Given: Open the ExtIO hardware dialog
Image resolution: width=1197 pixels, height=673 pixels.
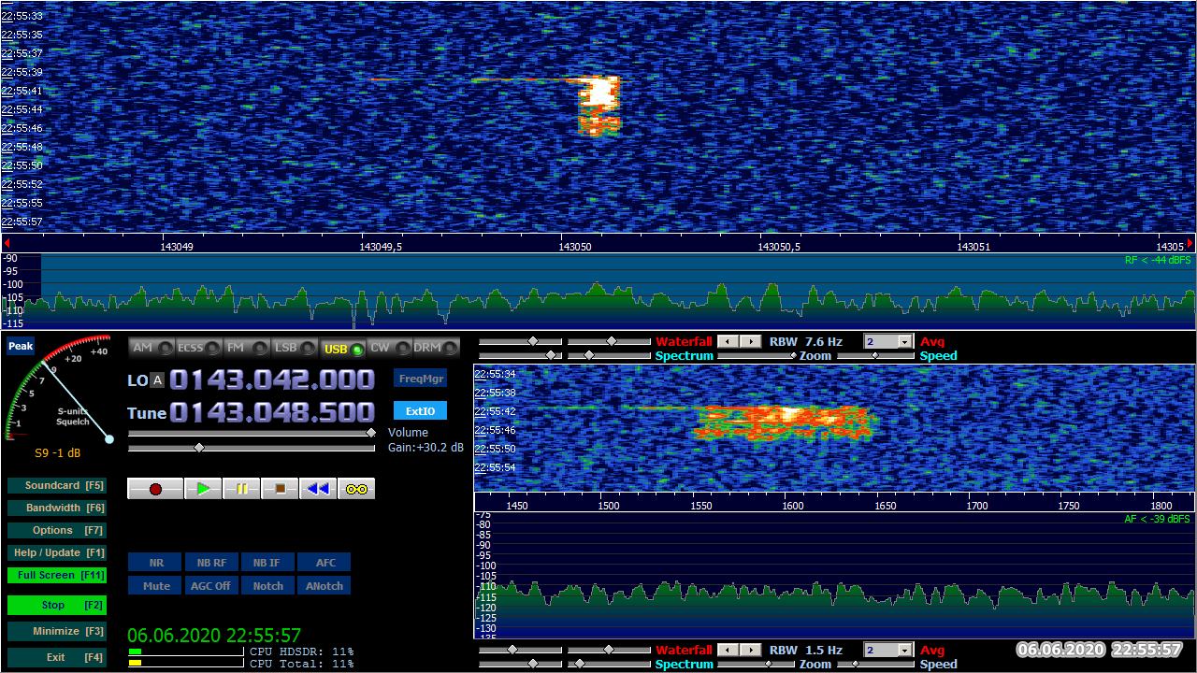Looking at the screenshot, I should click(x=420, y=411).
